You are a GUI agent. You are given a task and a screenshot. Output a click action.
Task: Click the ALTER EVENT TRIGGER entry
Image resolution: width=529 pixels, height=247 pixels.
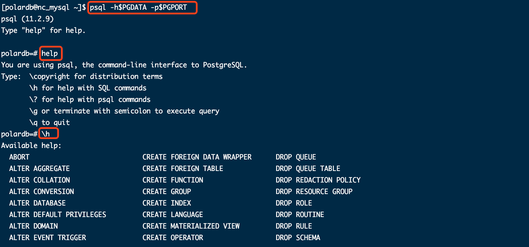[x=48, y=238]
